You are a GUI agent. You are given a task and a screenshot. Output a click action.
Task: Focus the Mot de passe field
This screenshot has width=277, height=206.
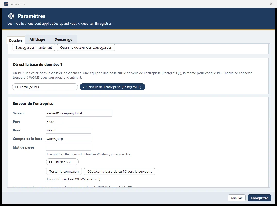[x=68, y=147]
